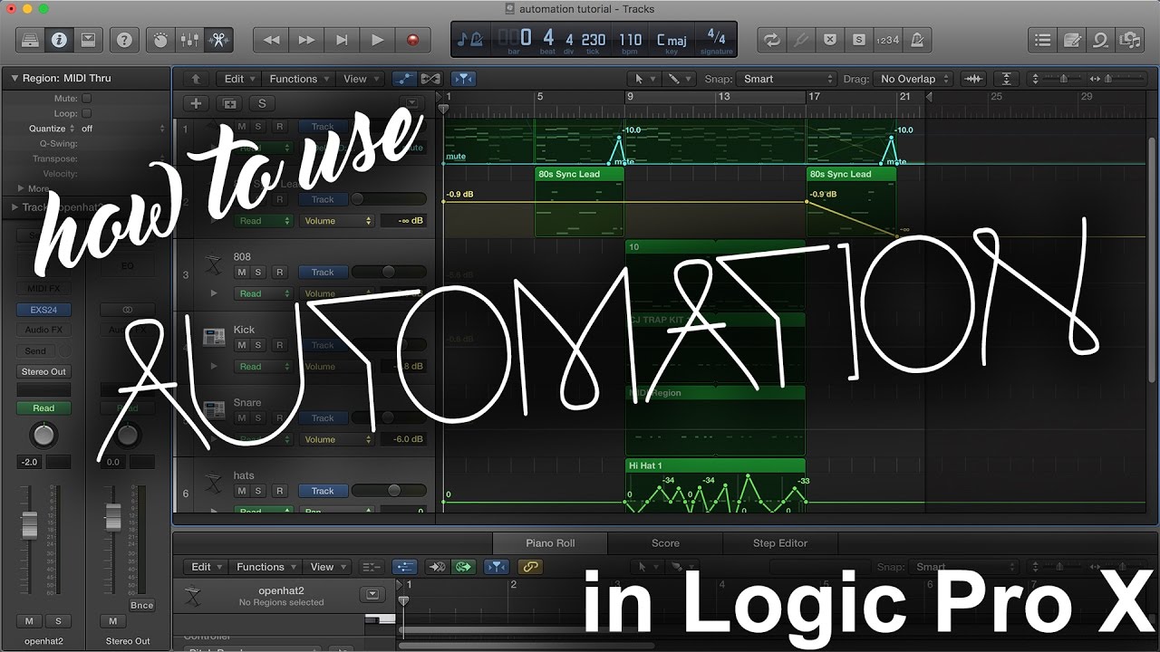Click the Duplicate Track button
Viewport: 1160px width, 652px height.
(229, 103)
